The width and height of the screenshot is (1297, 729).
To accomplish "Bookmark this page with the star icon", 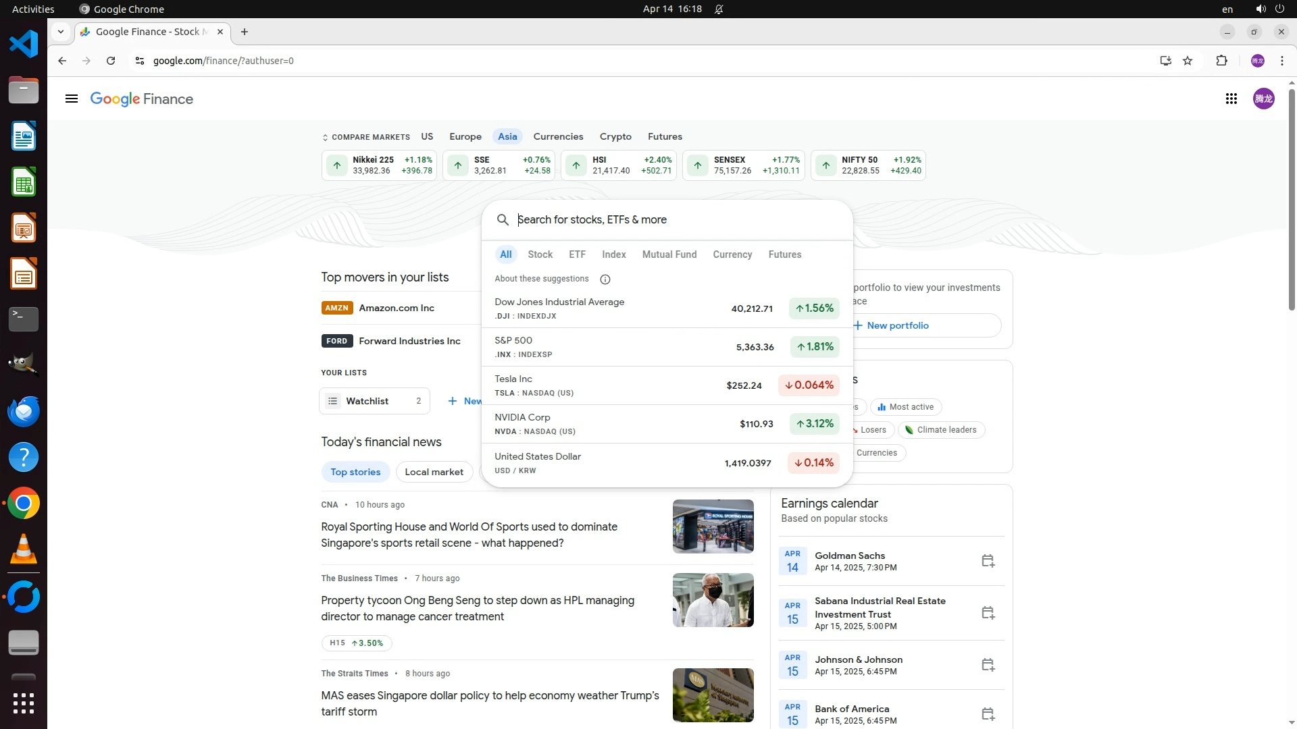I will pos(1188,61).
